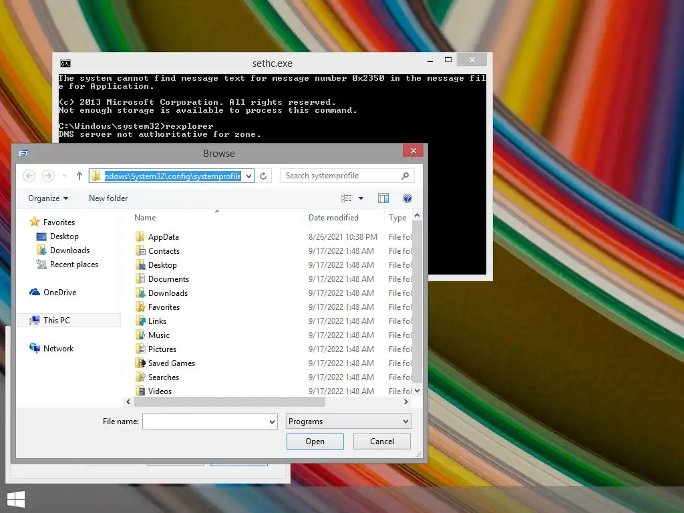The height and width of the screenshot is (513, 684).
Task: Click the horizontal scrollbar right arrow
Action: click(x=405, y=401)
